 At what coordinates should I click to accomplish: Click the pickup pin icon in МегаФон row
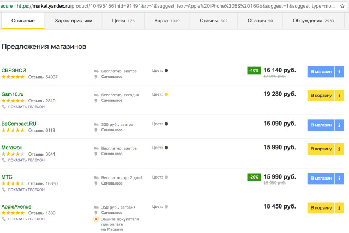(96, 154)
